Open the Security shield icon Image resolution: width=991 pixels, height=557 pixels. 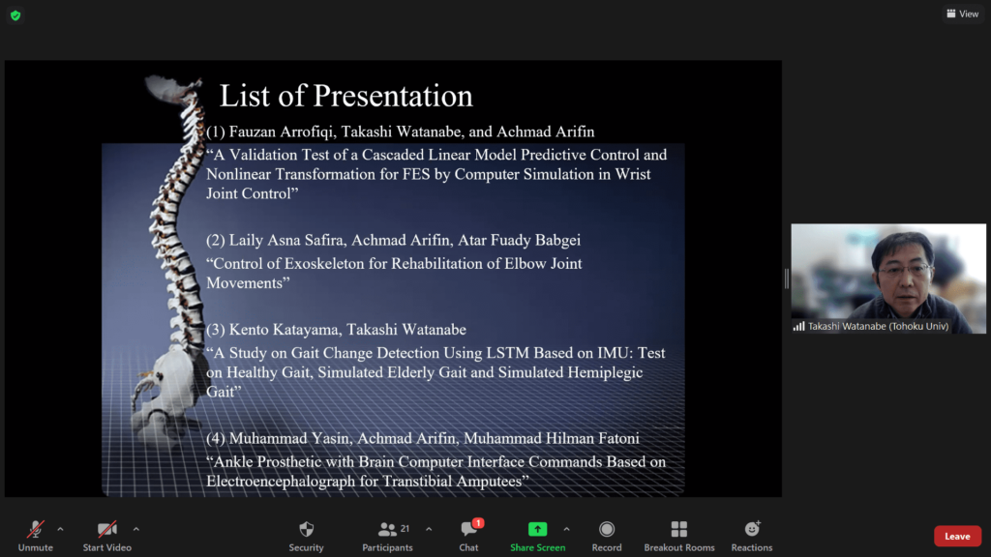306,530
